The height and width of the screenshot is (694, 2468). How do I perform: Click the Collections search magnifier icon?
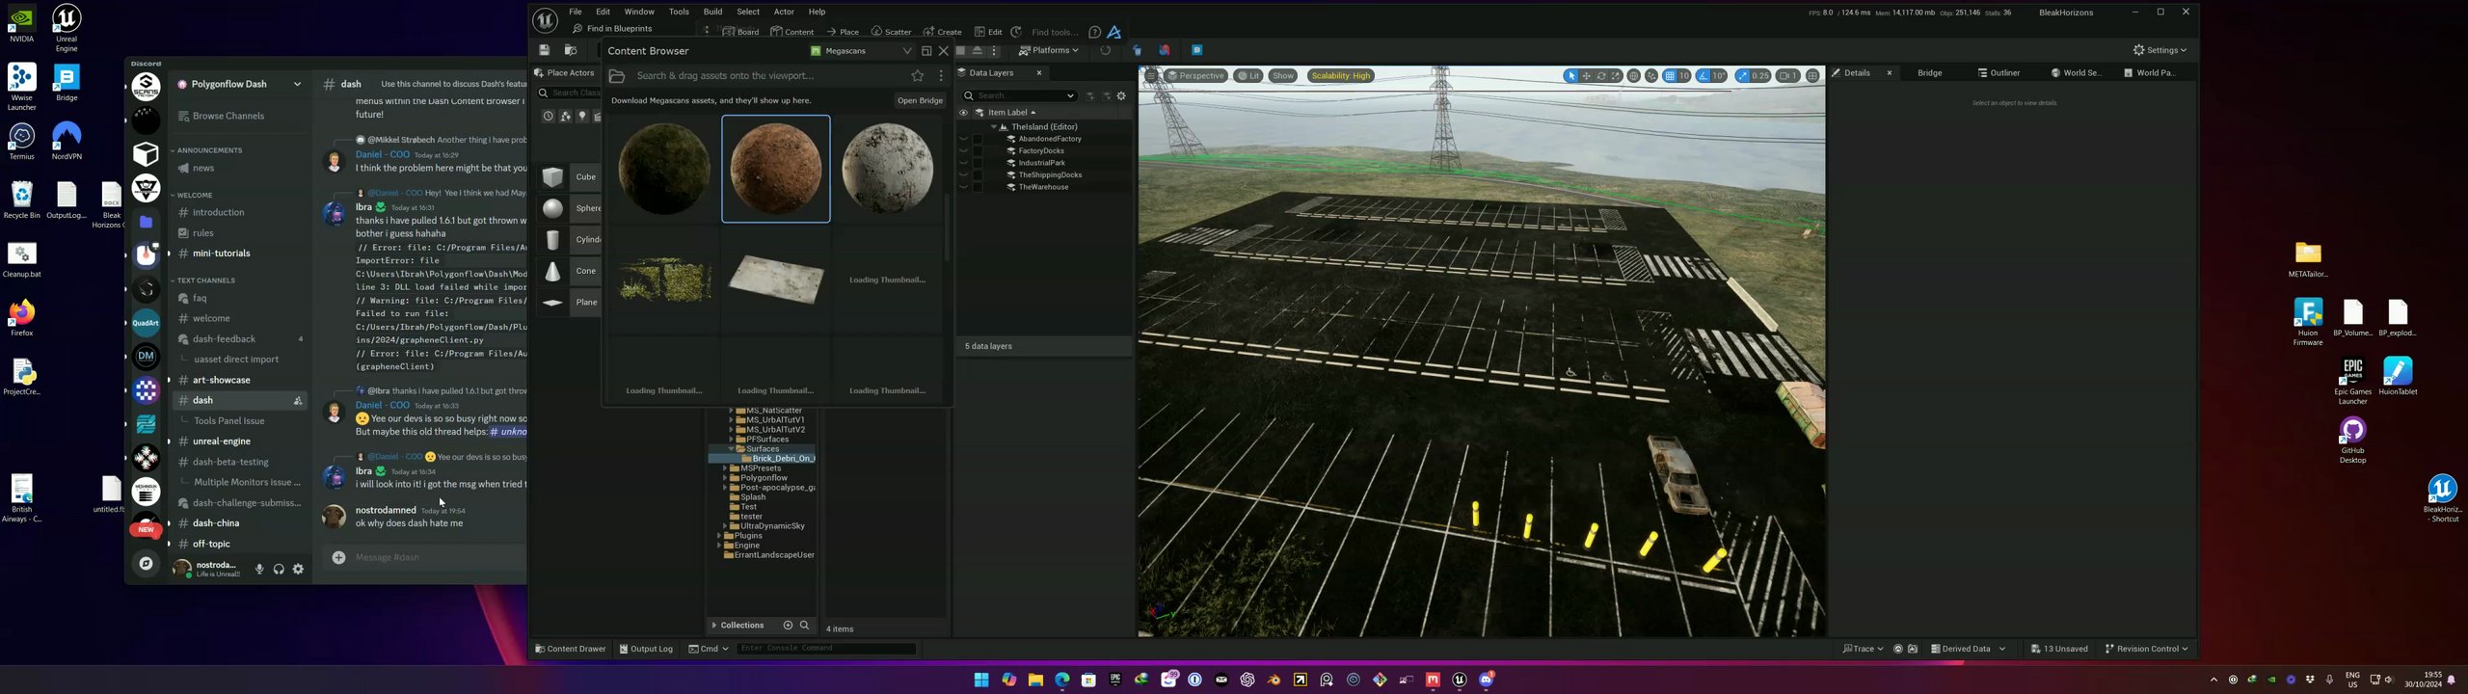click(804, 626)
